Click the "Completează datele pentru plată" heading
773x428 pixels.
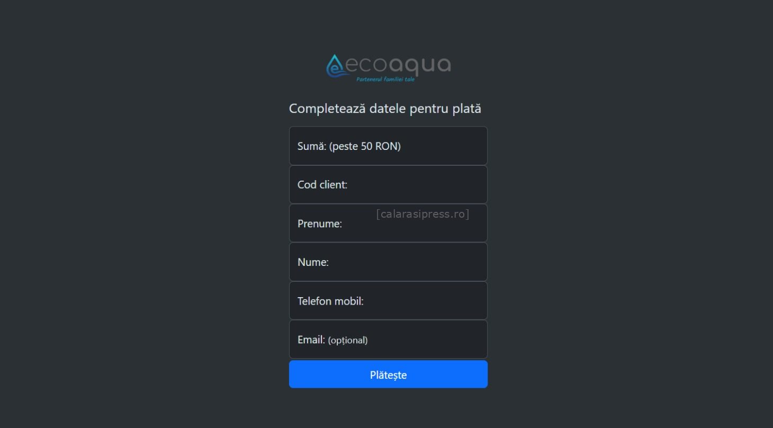pos(385,109)
